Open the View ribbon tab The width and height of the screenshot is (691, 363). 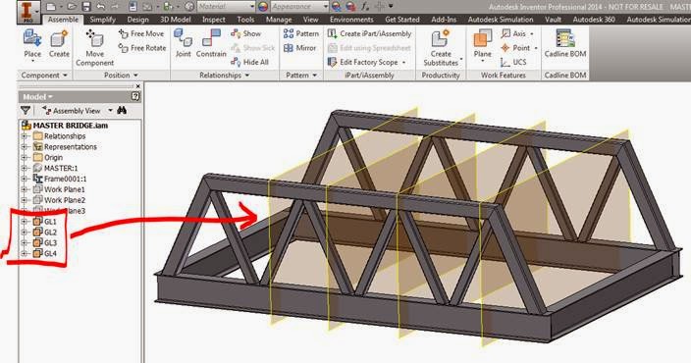click(311, 20)
